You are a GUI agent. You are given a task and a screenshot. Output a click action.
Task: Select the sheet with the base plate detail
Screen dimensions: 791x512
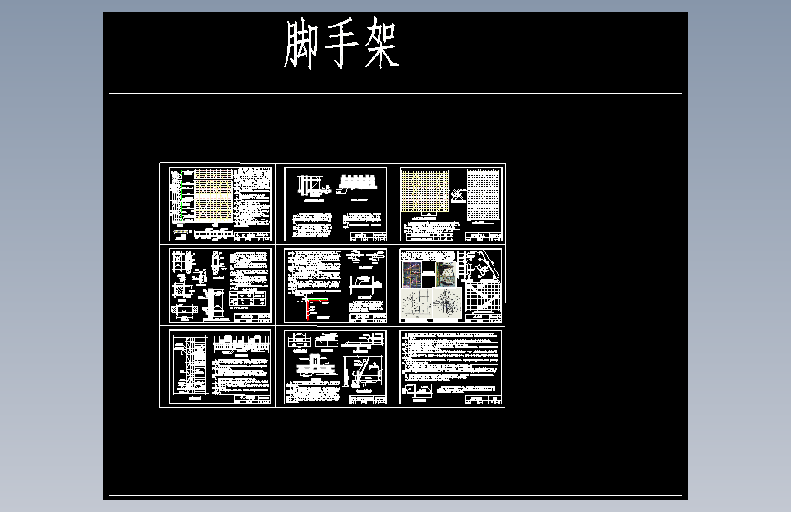[x=336, y=367]
